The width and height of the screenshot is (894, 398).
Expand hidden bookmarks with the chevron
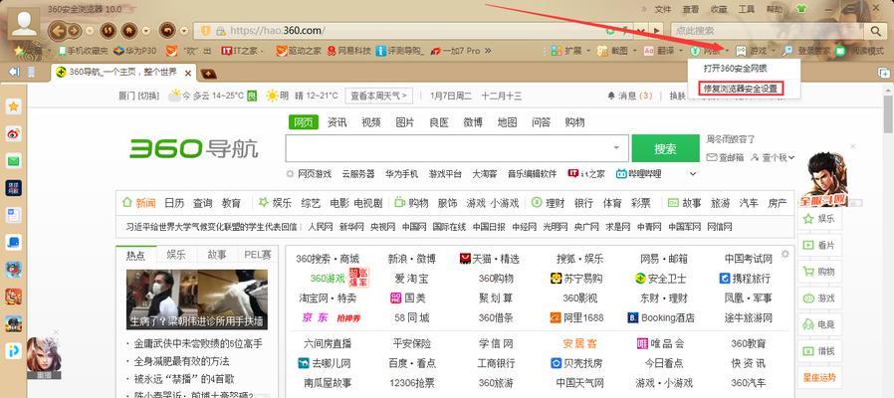click(488, 51)
